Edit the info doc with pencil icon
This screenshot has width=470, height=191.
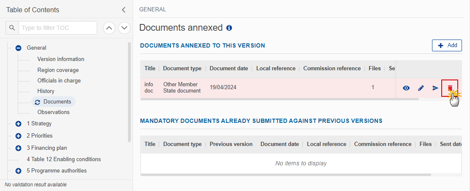click(421, 88)
